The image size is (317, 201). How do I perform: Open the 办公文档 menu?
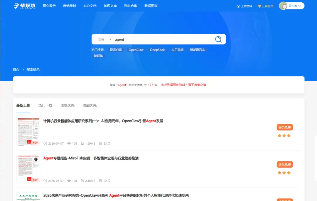(x=90, y=6)
